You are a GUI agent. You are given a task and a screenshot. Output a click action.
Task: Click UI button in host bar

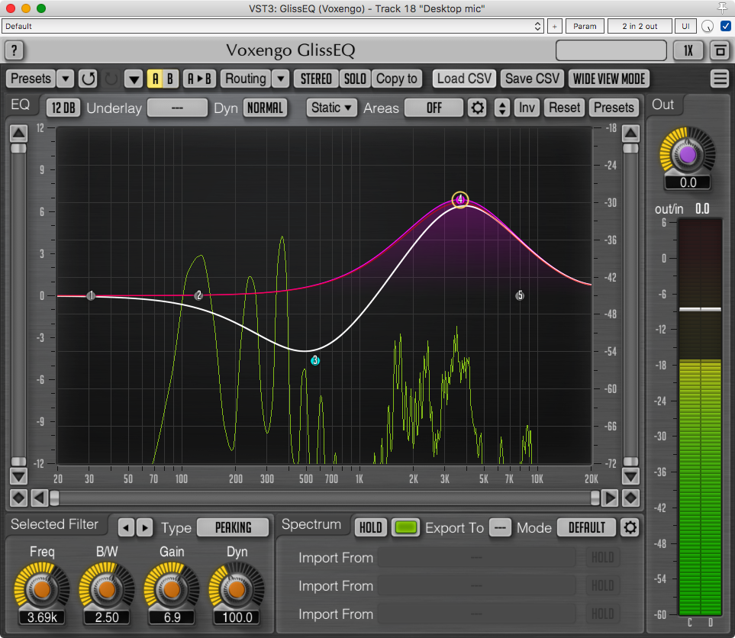click(685, 26)
